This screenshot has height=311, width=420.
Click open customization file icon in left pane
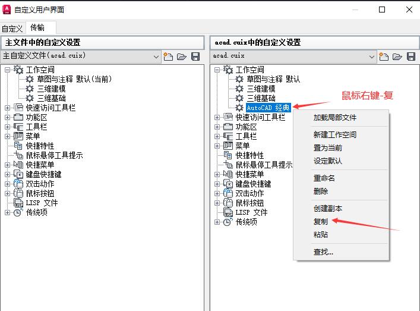pos(182,56)
